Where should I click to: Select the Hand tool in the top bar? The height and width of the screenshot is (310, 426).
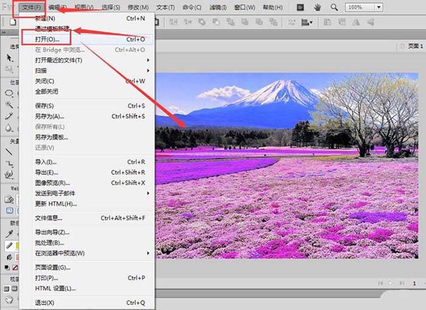(x=317, y=7)
